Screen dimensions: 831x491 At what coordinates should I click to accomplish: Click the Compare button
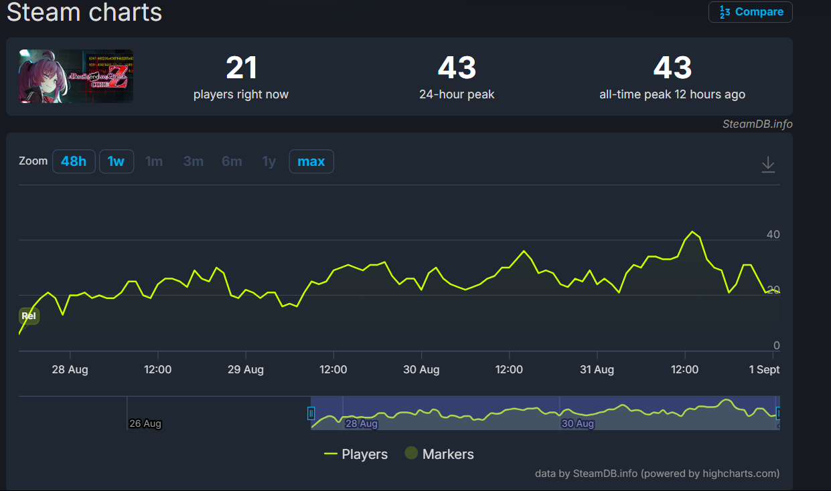pyautogui.click(x=750, y=12)
